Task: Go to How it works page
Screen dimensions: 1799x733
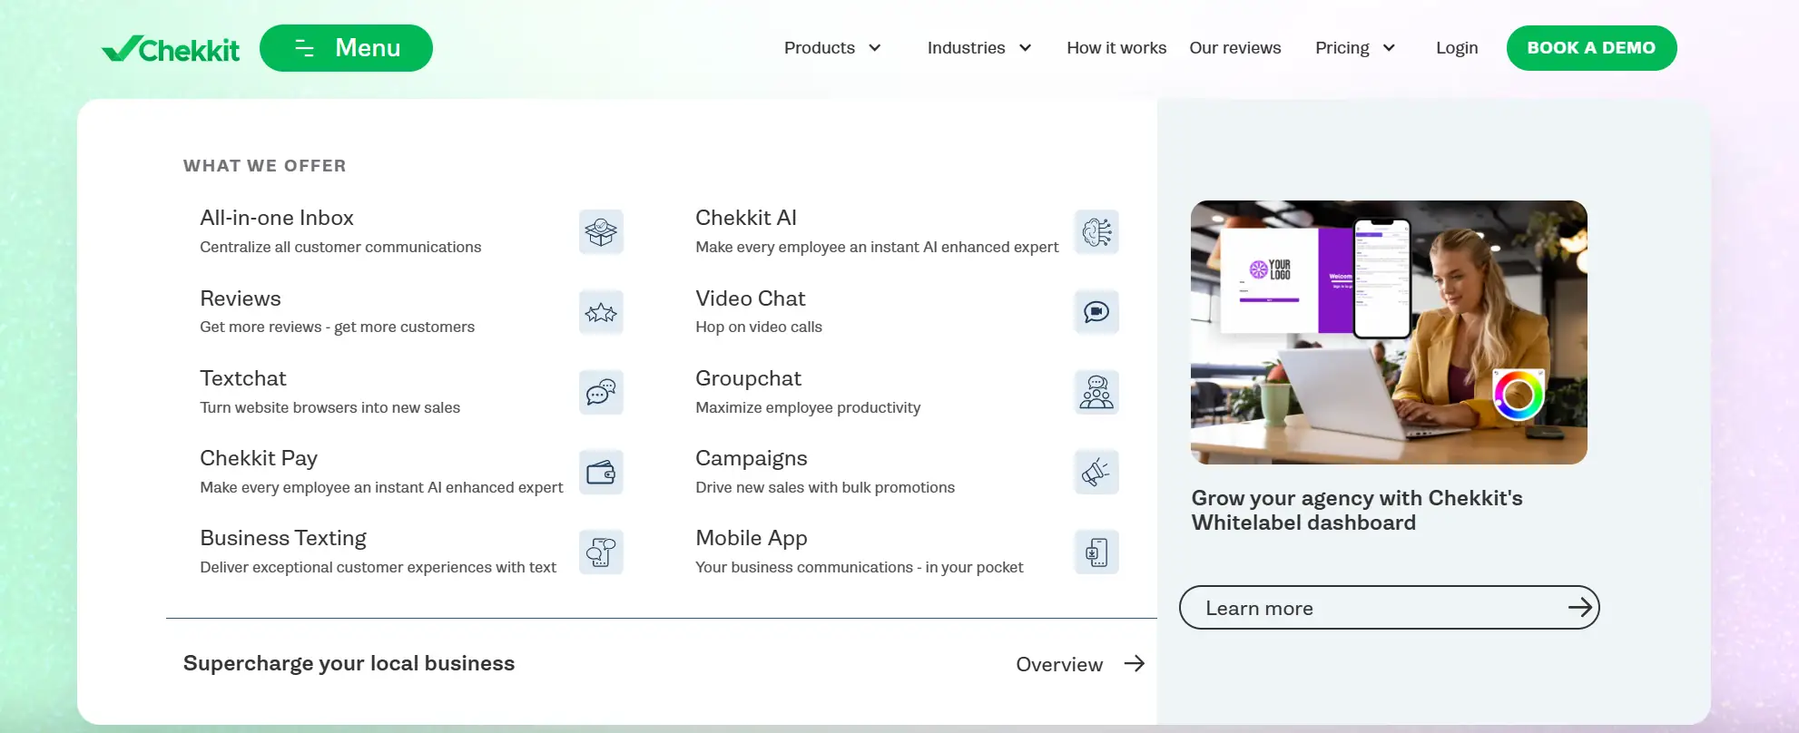Action: pos(1116,48)
